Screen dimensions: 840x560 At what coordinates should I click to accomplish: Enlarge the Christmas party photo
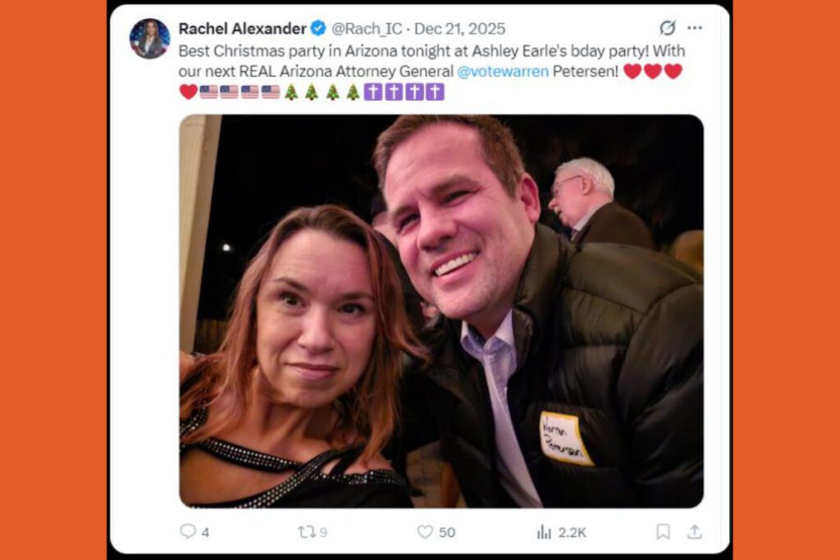click(x=439, y=313)
